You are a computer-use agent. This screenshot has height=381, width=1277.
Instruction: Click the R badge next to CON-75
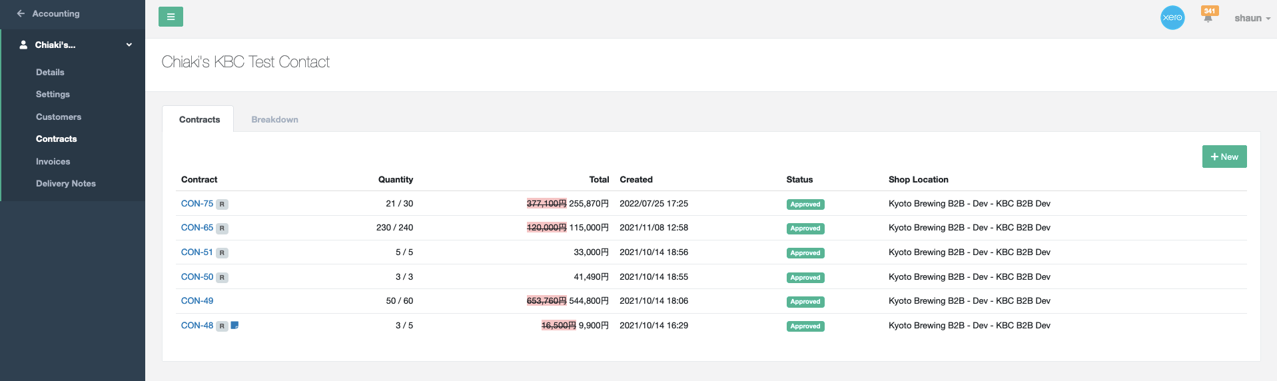pyautogui.click(x=222, y=204)
